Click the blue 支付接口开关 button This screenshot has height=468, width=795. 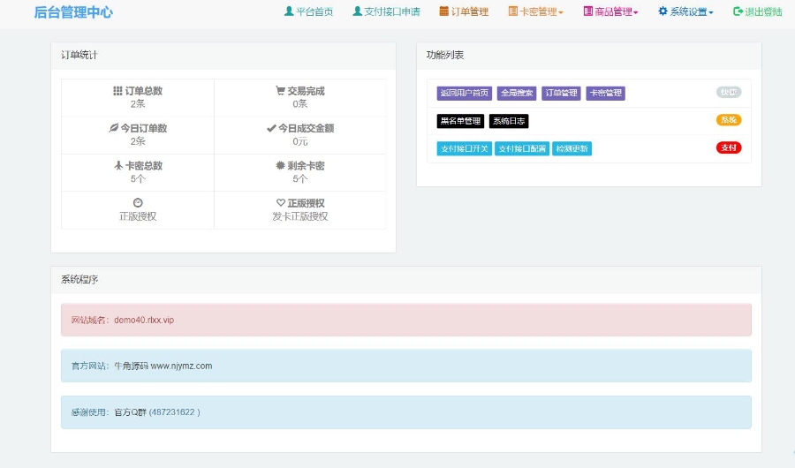[464, 148]
